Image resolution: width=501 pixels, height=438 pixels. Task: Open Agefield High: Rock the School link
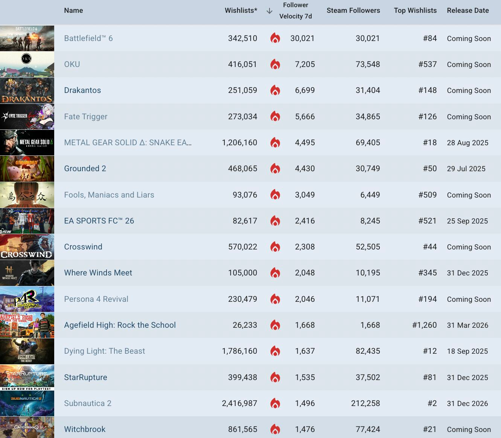coord(120,325)
